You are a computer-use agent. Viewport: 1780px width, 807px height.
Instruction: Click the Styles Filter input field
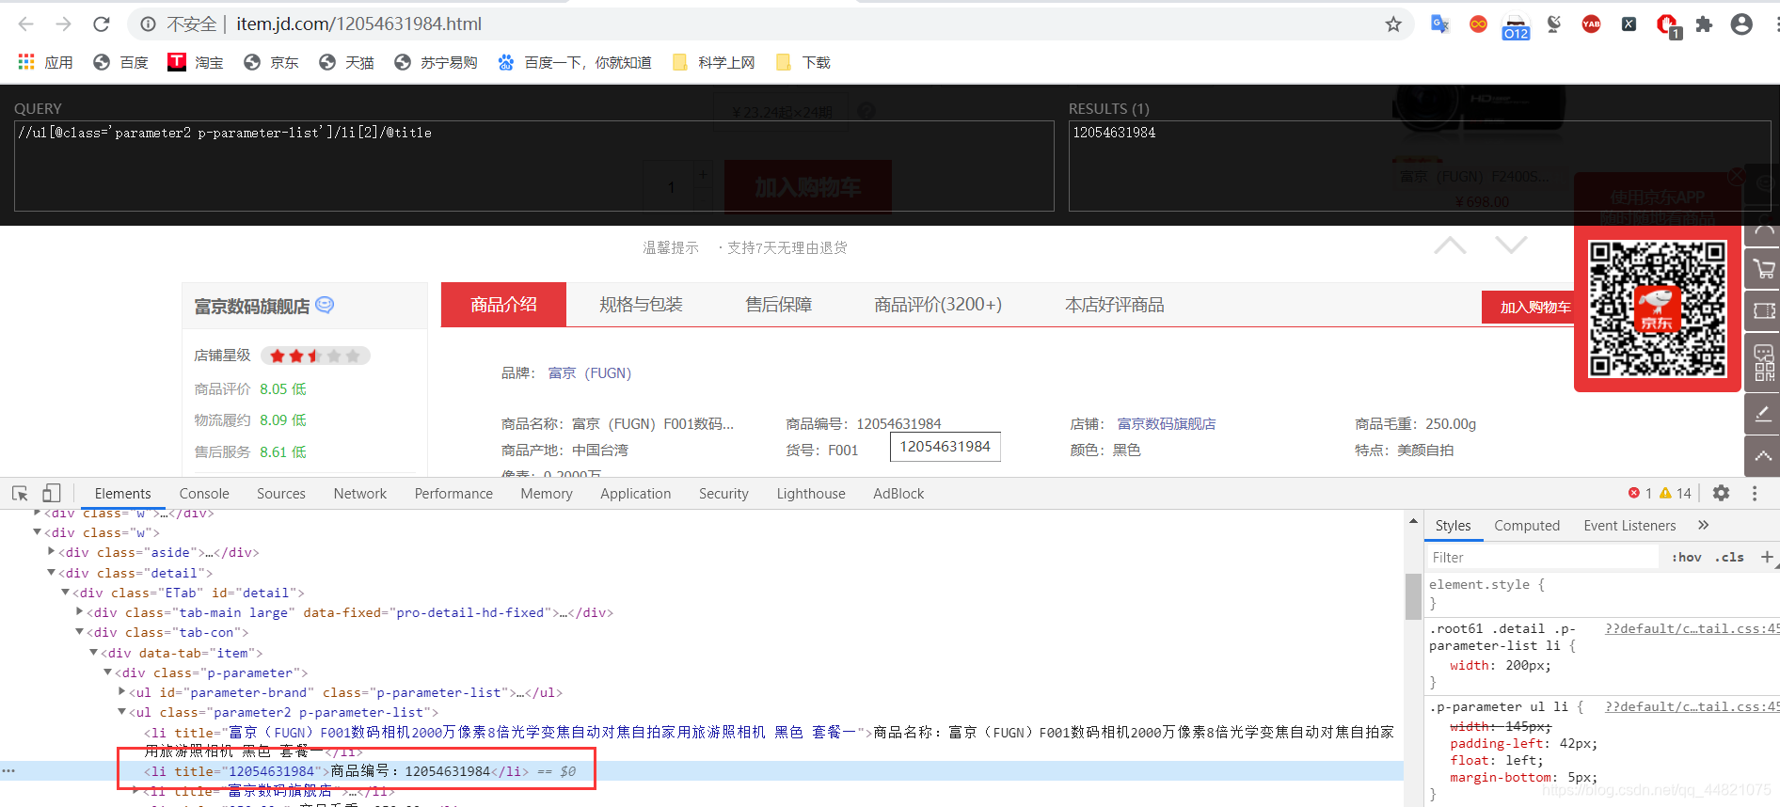(x=1543, y=557)
